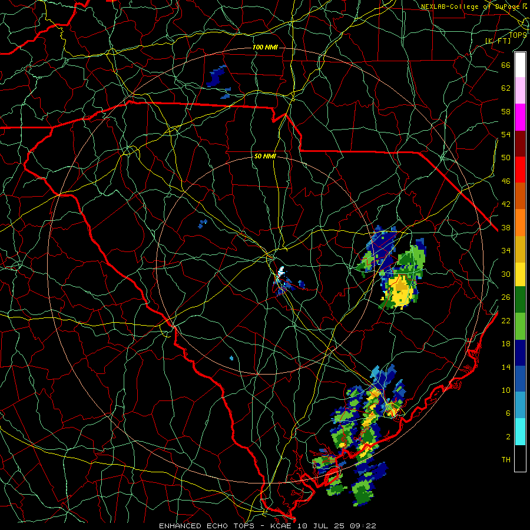Pick the bright orange legend swatch
The height and width of the screenshot is (530, 530).
(520, 223)
